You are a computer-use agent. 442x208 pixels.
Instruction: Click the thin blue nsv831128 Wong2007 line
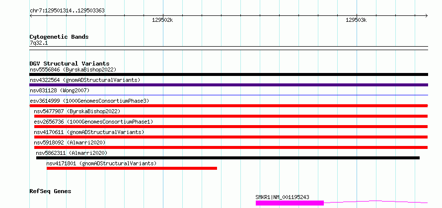click(228, 95)
